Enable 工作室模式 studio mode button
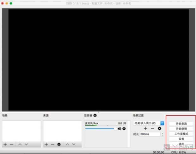 (181, 134)
